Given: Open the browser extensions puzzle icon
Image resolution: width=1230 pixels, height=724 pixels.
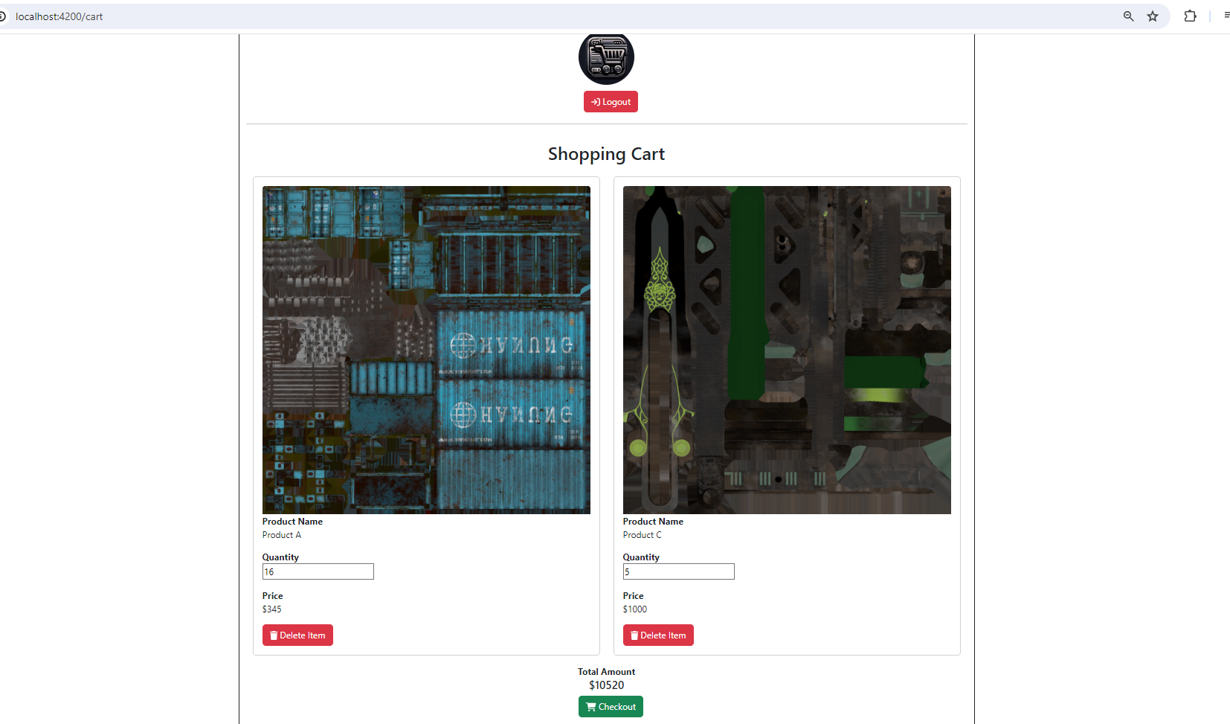Looking at the screenshot, I should (x=1190, y=16).
